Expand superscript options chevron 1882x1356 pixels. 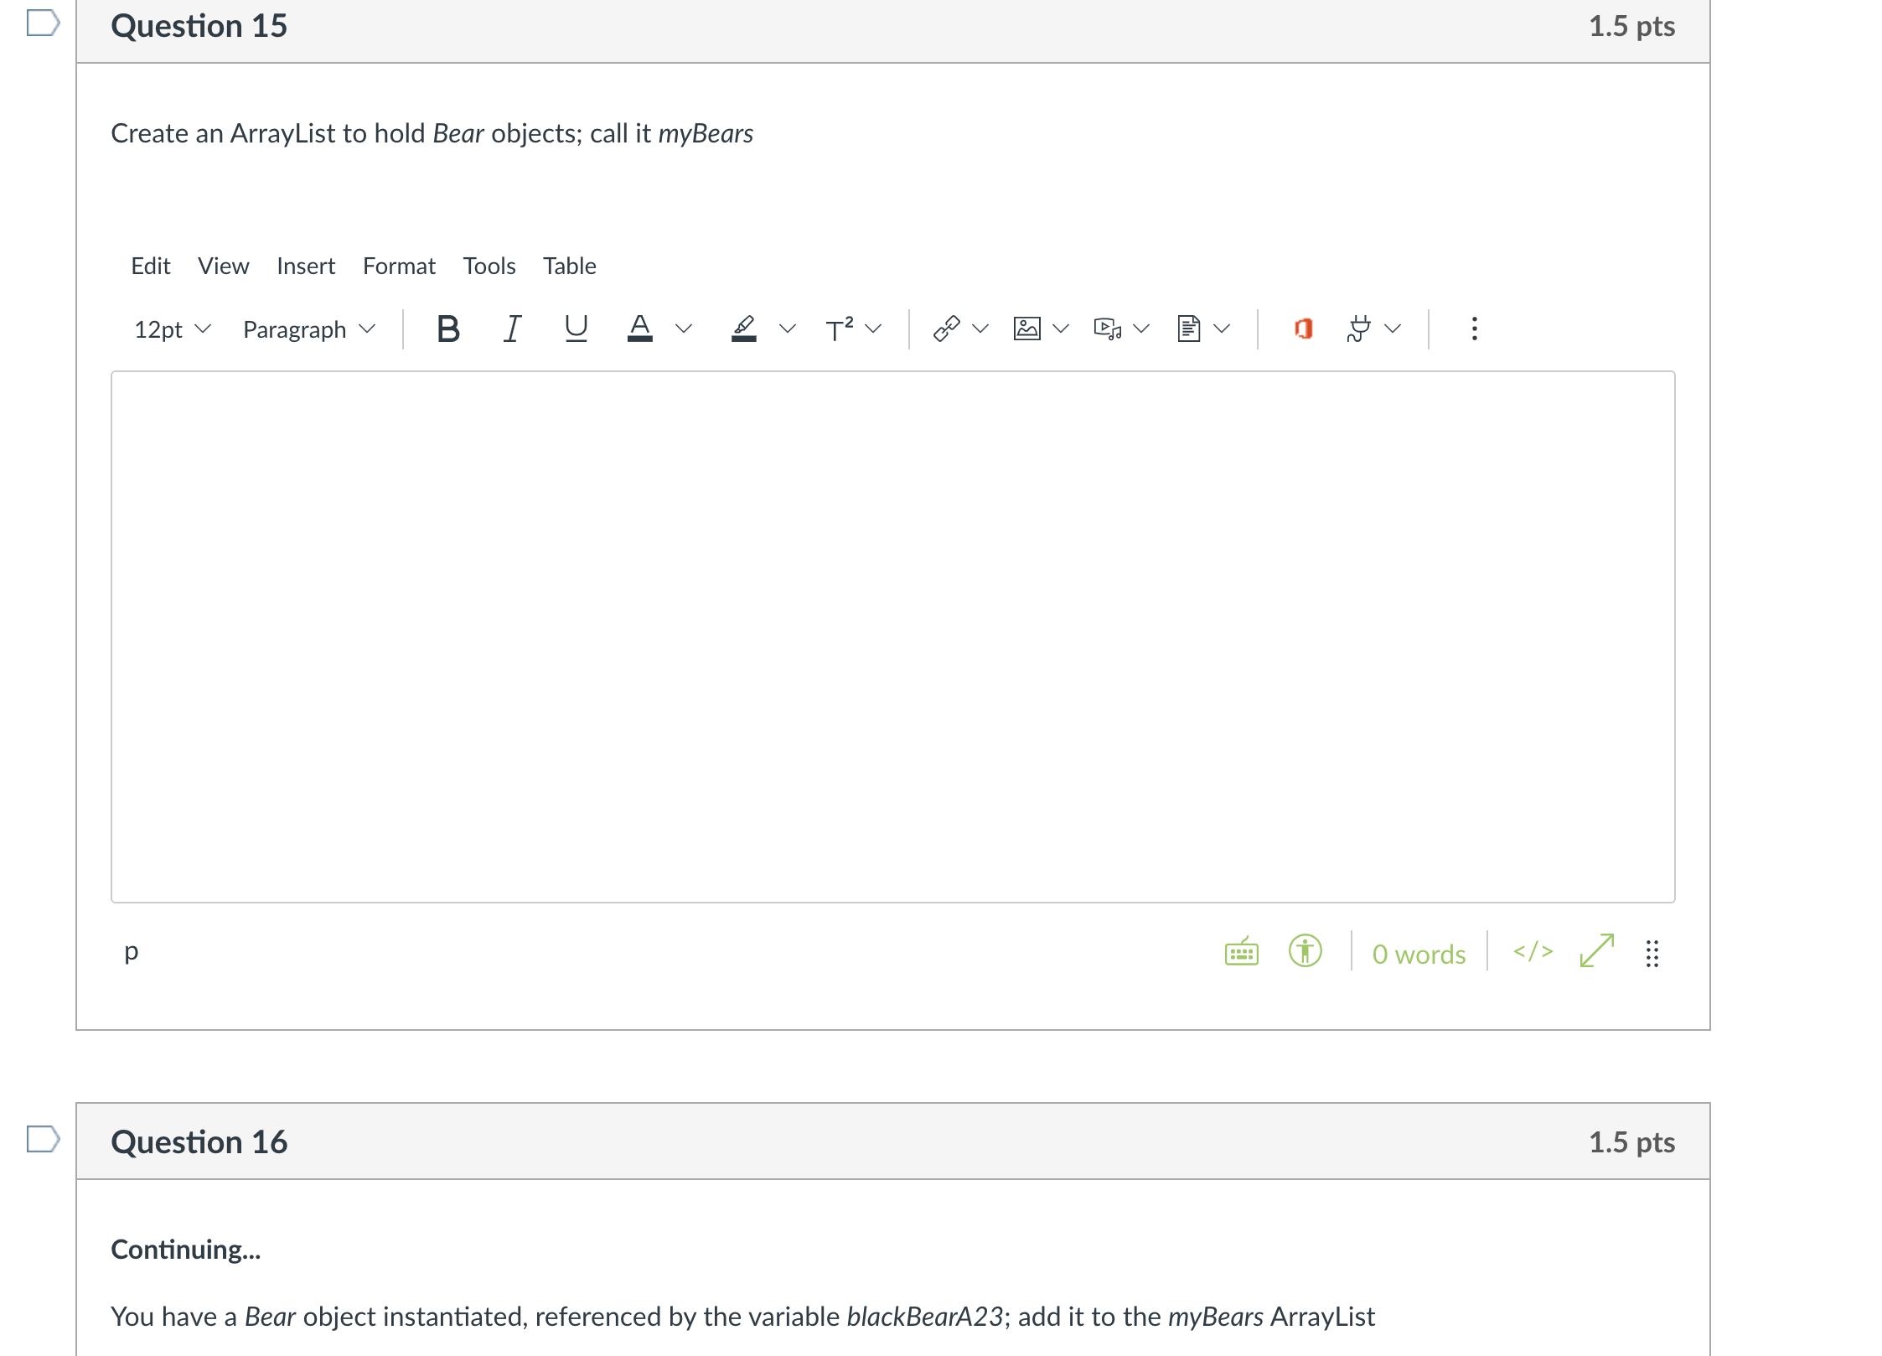[874, 329]
